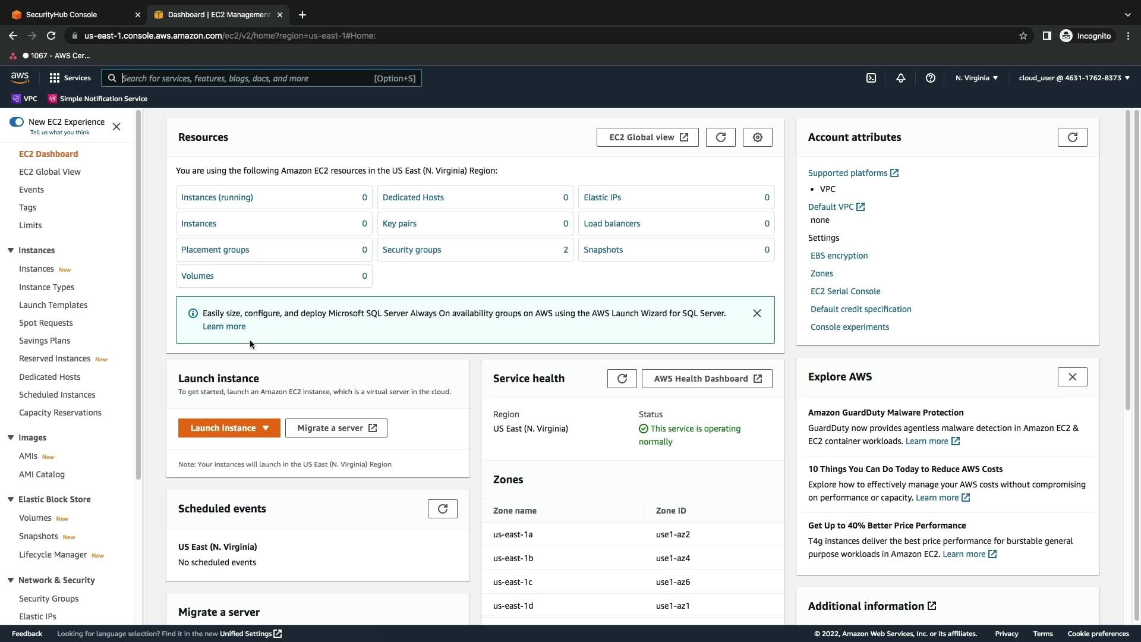
Task: Open Resources settings gear icon
Action: 758,137
